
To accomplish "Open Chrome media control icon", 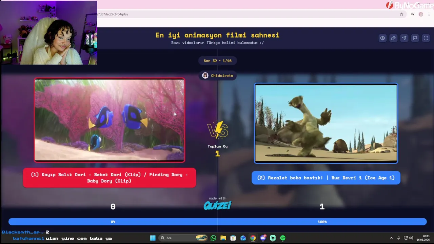I will point(413,14).
